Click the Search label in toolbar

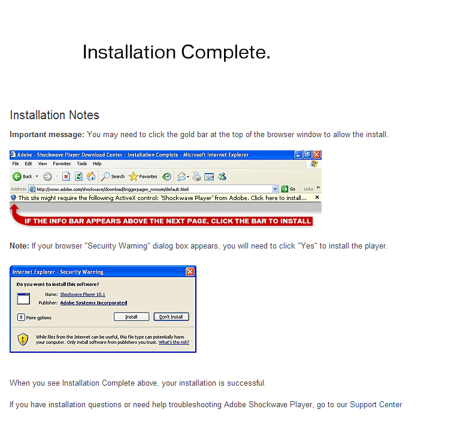pos(117,176)
